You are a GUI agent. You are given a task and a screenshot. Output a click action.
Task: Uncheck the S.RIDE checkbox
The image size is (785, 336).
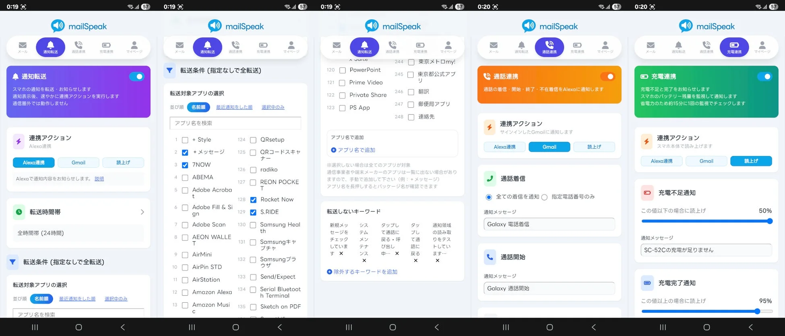tap(253, 212)
